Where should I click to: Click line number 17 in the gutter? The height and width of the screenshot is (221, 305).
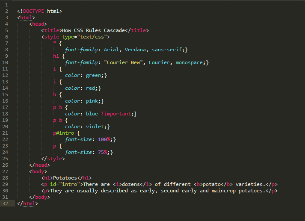(x=5, y=107)
